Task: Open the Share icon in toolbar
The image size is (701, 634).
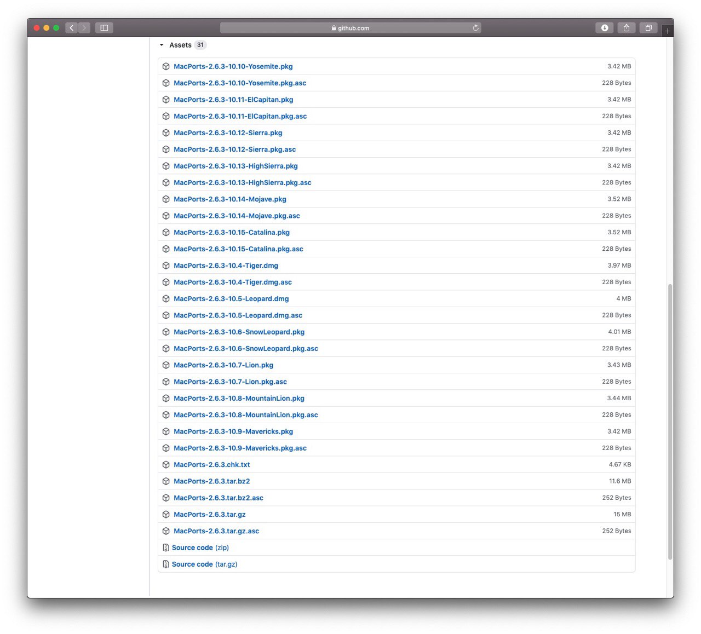Action: point(627,28)
